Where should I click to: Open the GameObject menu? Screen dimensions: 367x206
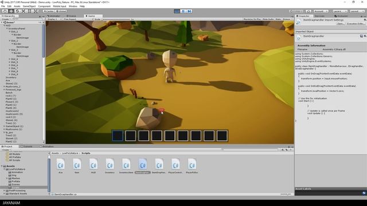click(x=29, y=6)
